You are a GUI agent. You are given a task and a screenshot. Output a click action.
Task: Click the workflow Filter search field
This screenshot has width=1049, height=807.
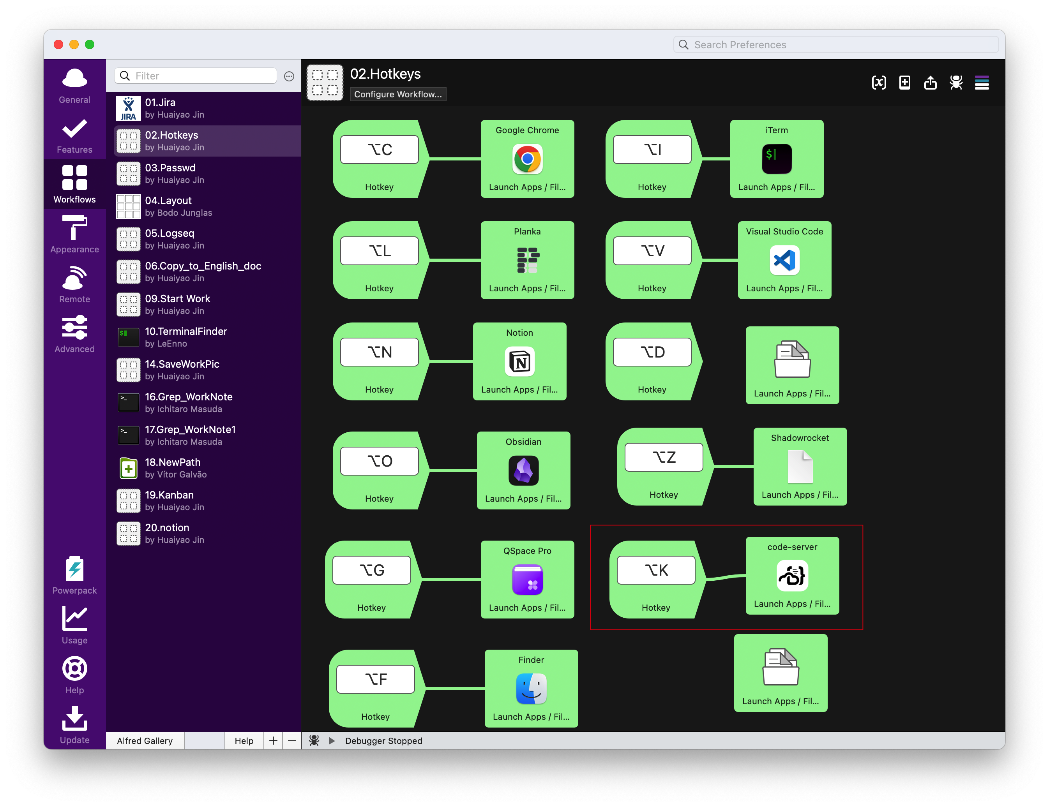202,76
